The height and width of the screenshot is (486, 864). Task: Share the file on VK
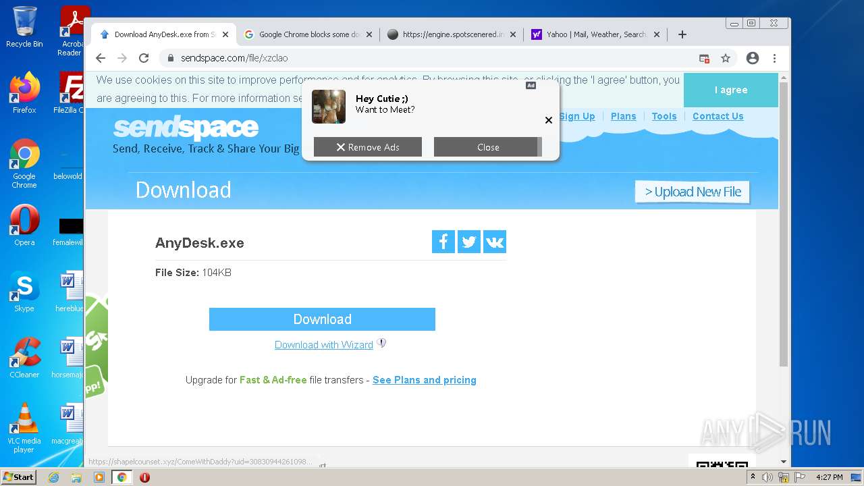495,242
